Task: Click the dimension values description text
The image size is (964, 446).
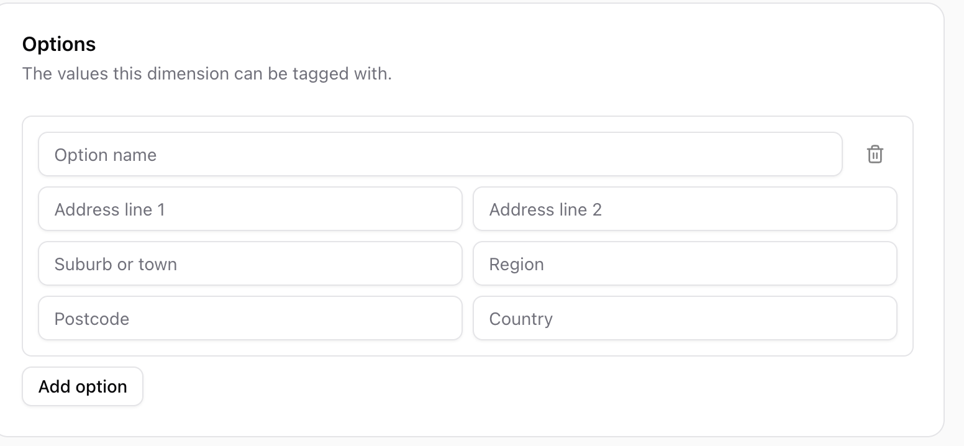Action: point(207,74)
